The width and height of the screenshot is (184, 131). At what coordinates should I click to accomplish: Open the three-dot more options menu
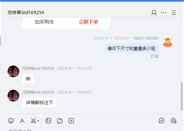click(x=163, y=12)
